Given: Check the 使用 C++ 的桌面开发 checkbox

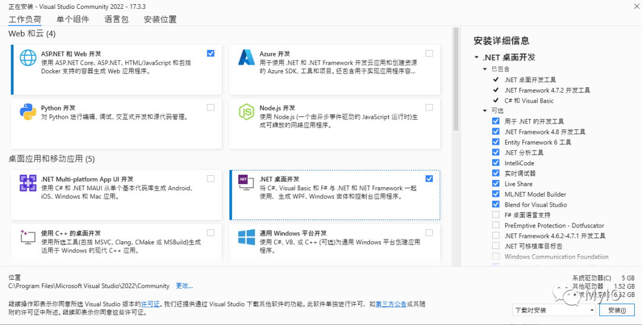Looking at the screenshot, I should point(210,232).
